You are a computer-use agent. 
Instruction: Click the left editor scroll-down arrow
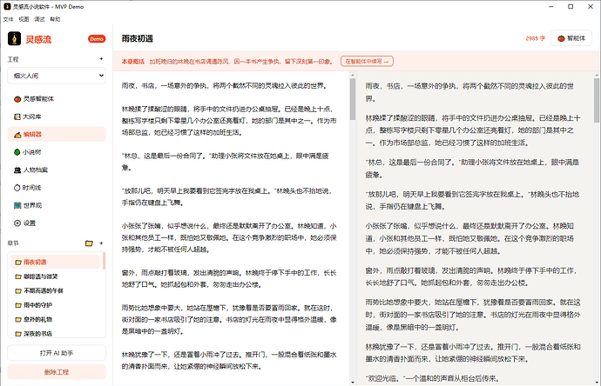pyautogui.click(x=353, y=383)
